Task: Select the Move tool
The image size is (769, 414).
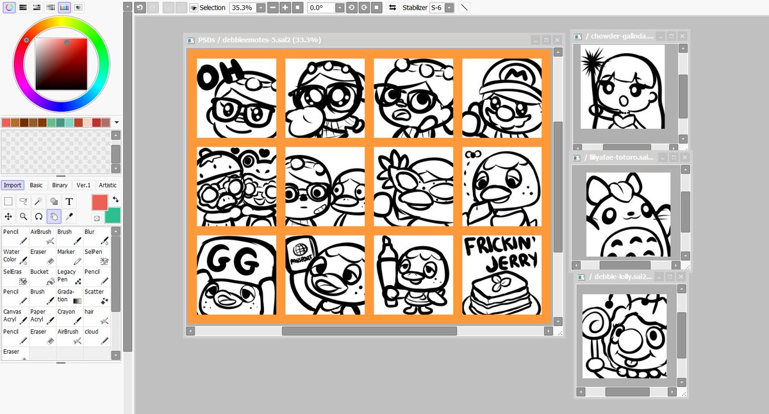Action: tap(8, 217)
